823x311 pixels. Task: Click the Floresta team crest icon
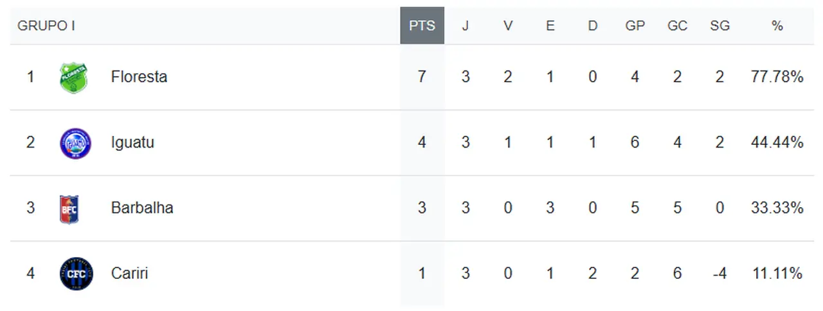click(73, 78)
